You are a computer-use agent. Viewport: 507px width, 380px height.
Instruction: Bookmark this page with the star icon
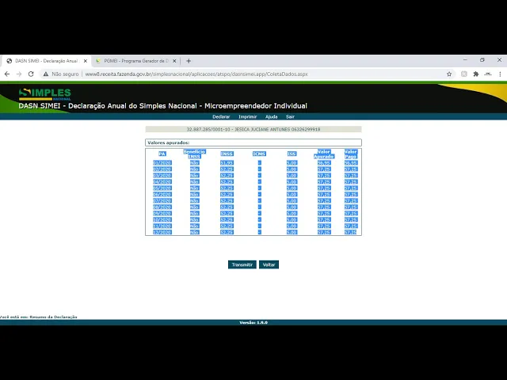pos(449,74)
